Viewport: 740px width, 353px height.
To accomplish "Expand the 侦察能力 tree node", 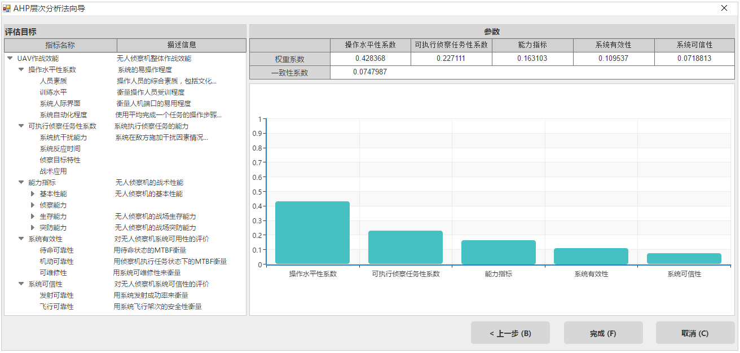I will click(33, 205).
